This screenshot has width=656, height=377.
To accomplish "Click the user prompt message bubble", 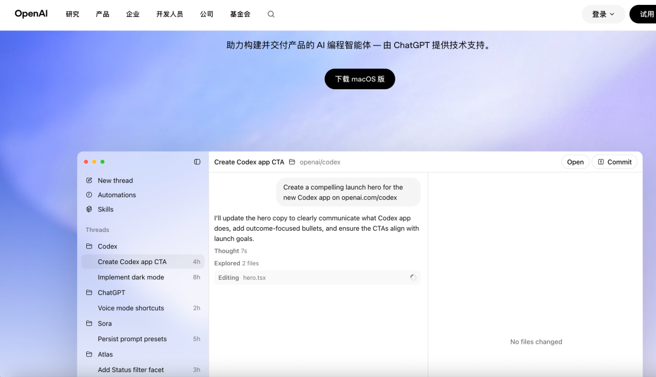I will (x=349, y=192).
